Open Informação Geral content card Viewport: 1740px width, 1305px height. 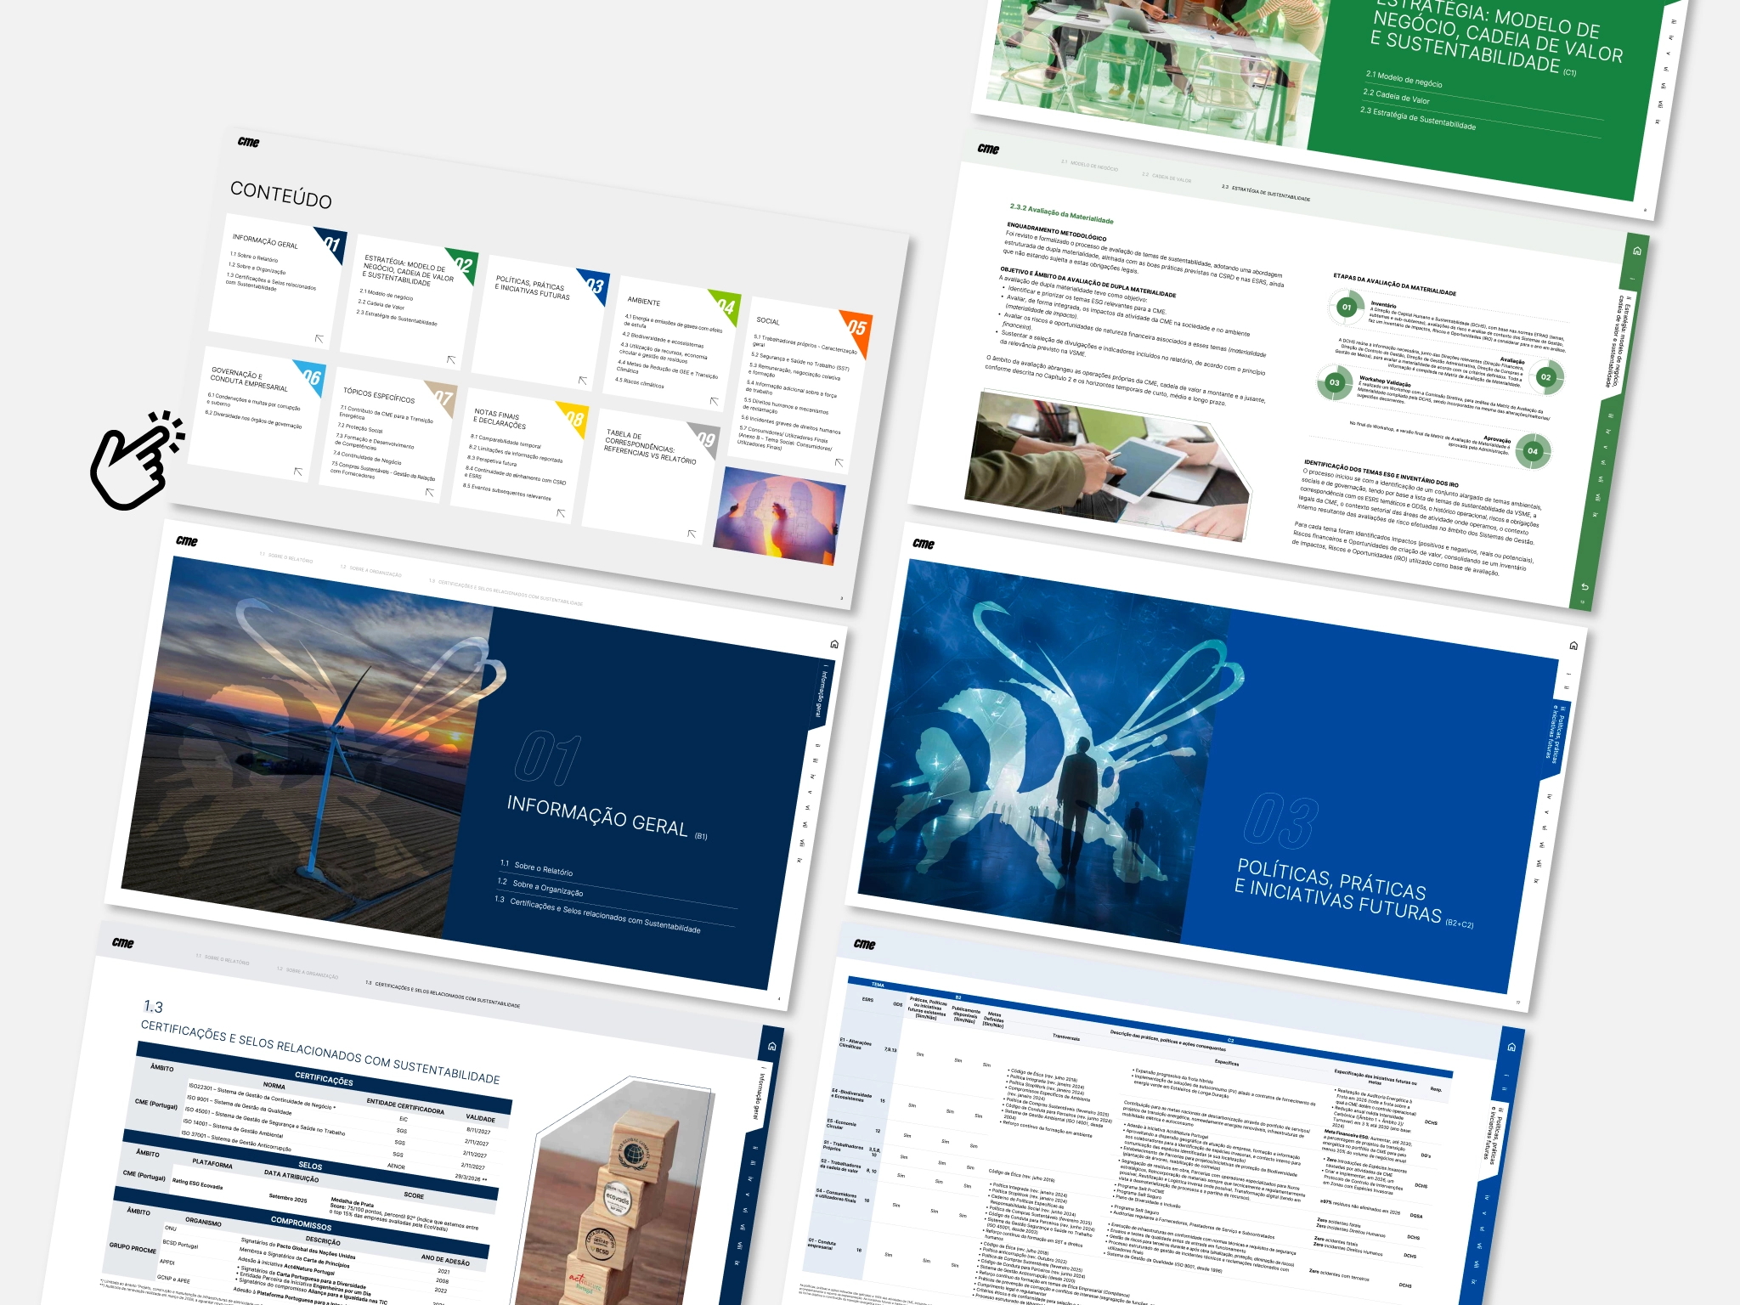click(x=279, y=281)
